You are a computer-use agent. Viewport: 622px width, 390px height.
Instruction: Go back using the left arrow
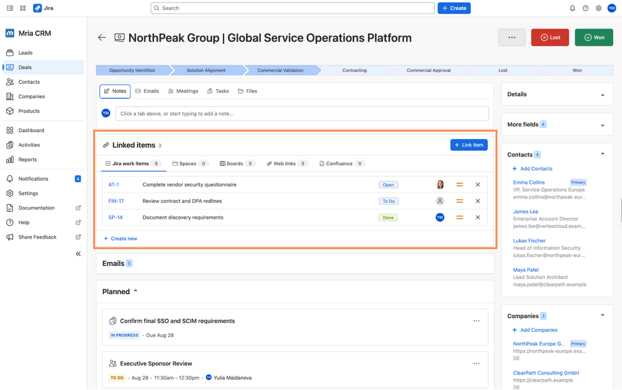(102, 37)
